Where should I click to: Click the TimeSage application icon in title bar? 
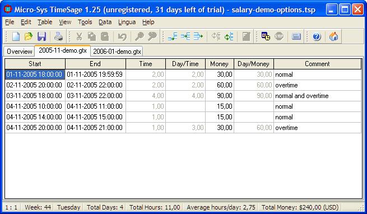(8, 10)
